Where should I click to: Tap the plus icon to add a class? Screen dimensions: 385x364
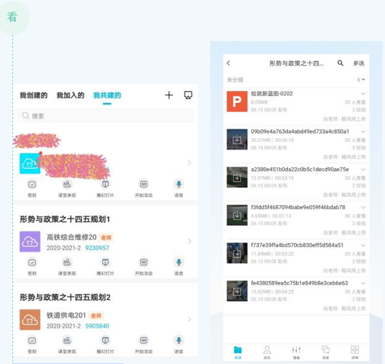point(169,95)
